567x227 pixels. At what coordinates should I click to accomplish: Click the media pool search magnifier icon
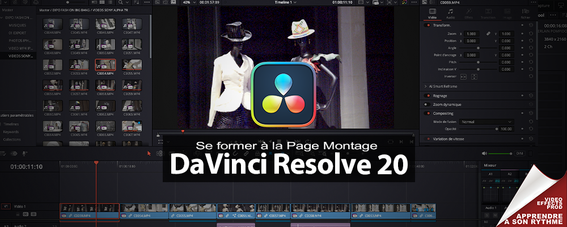[x=121, y=2]
